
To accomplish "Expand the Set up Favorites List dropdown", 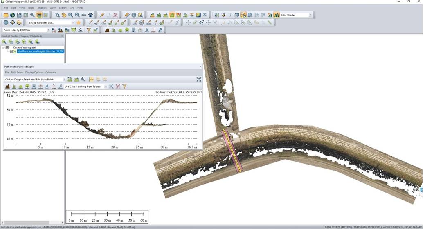I will [x=73, y=22].
